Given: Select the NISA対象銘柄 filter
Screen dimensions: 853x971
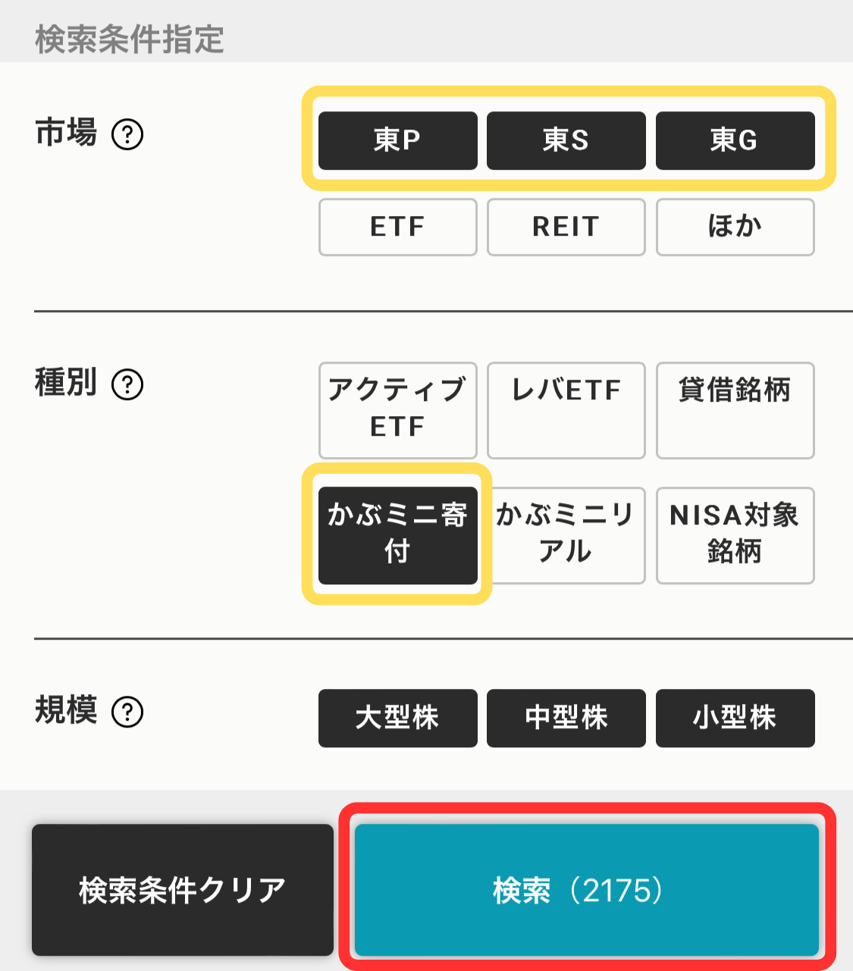Looking at the screenshot, I should pyautogui.click(x=735, y=535).
